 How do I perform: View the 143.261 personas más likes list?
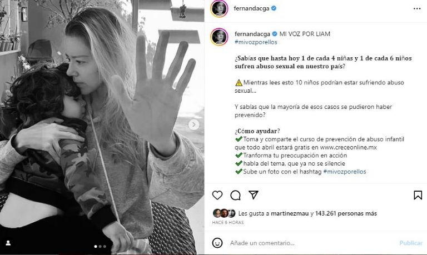(x=346, y=214)
